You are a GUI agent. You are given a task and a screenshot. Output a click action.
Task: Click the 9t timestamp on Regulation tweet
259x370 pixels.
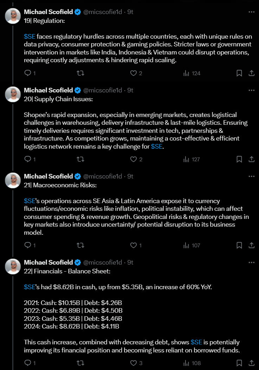[x=130, y=12]
